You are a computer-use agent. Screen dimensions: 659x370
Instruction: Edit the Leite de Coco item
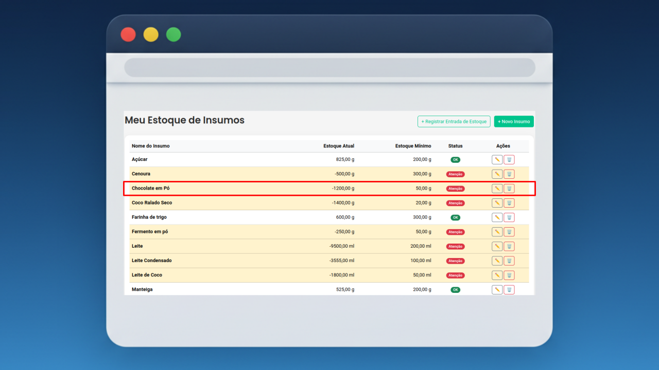pos(497,275)
